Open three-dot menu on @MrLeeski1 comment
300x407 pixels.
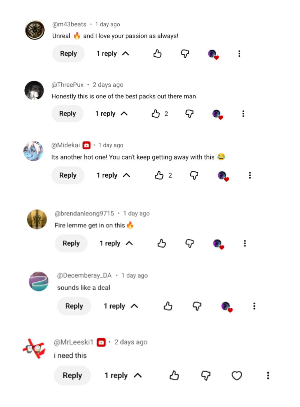(268, 375)
